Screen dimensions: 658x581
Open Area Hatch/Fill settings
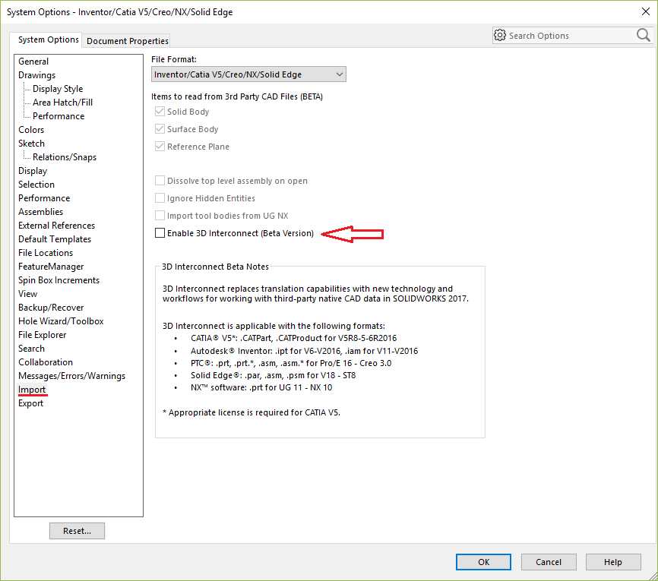coord(63,103)
